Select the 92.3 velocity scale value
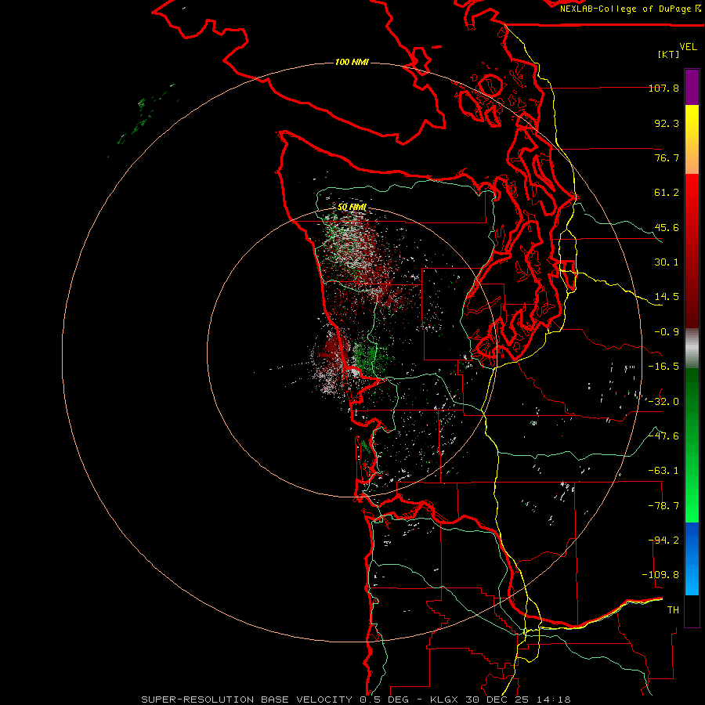 pyautogui.click(x=667, y=123)
